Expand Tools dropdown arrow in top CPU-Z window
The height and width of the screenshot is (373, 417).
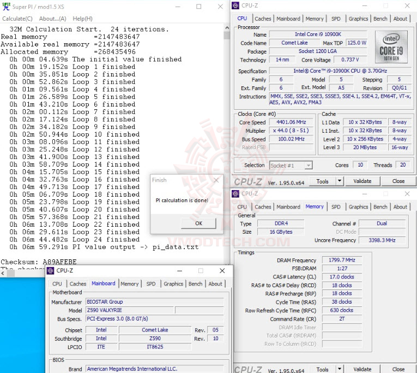pos(340,181)
